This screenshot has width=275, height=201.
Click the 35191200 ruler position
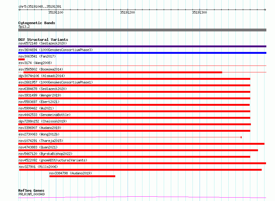[x=128, y=12]
